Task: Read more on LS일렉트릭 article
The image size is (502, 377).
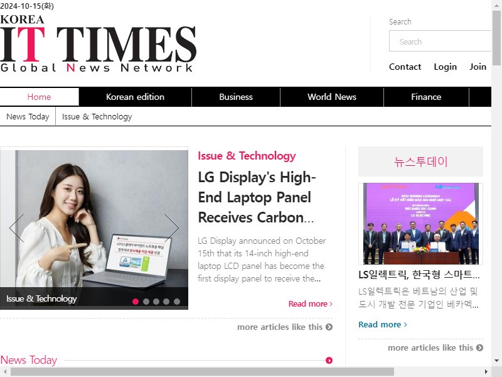Action: point(383,324)
